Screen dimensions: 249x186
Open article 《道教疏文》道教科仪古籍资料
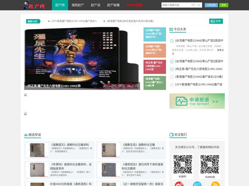click(70, 145)
